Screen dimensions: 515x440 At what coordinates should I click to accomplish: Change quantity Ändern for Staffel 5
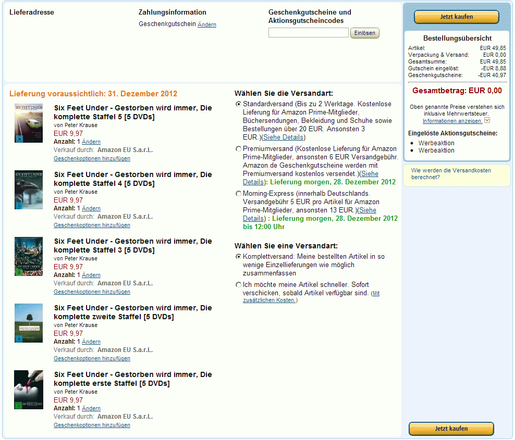(91, 142)
